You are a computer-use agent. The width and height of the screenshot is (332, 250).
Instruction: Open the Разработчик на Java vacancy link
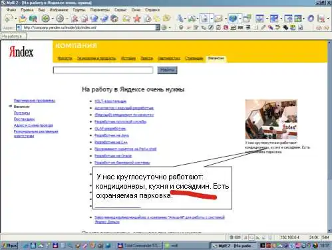pos(112,135)
